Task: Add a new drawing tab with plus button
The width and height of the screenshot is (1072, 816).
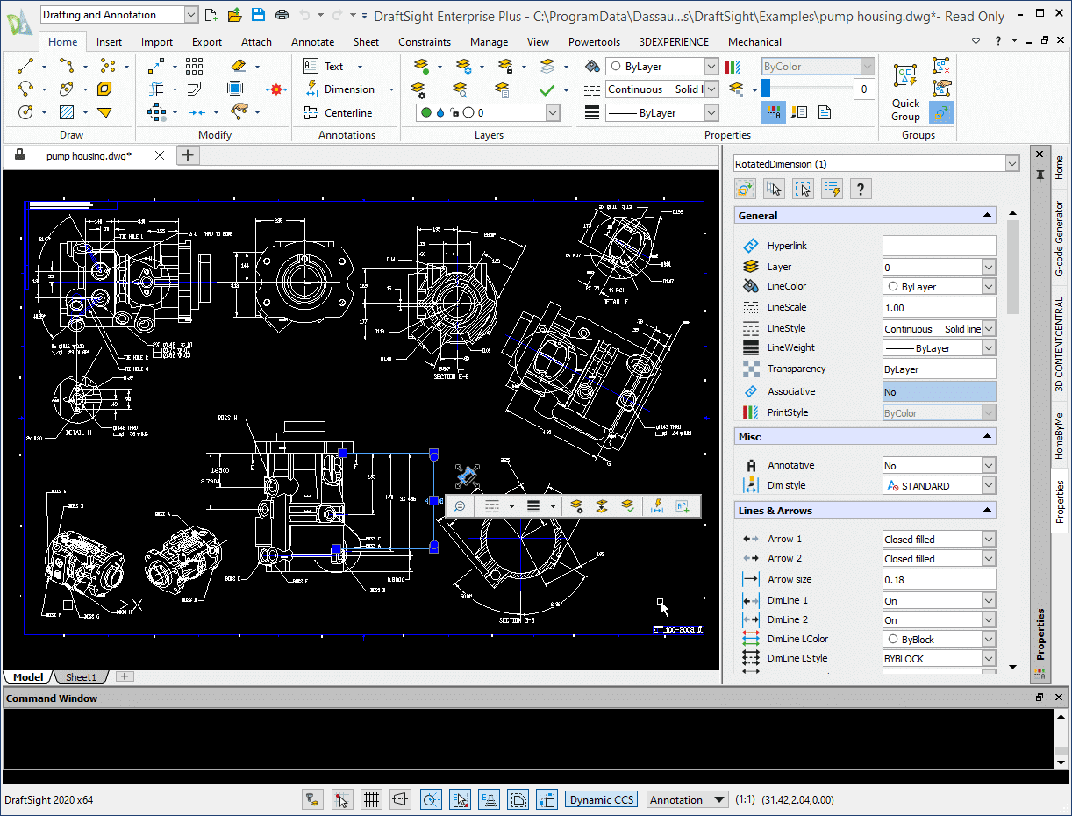Action: tap(188, 155)
